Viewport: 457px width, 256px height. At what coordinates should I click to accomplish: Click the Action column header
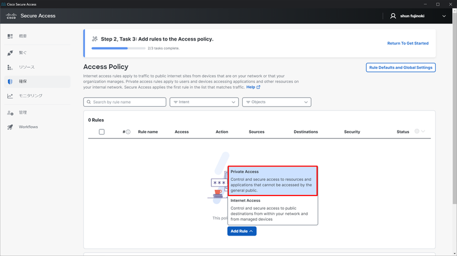(x=222, y=132)
